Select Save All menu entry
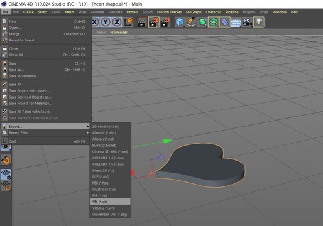The height and width of the screenshot is (226, 323). pos(46,85)
